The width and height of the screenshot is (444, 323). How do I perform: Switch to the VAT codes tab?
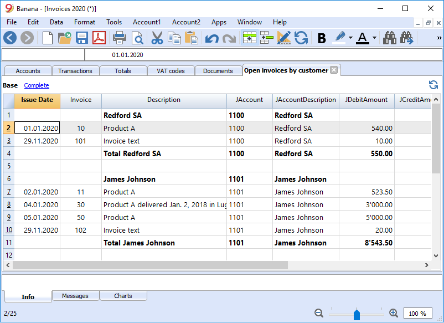[171, 71]
